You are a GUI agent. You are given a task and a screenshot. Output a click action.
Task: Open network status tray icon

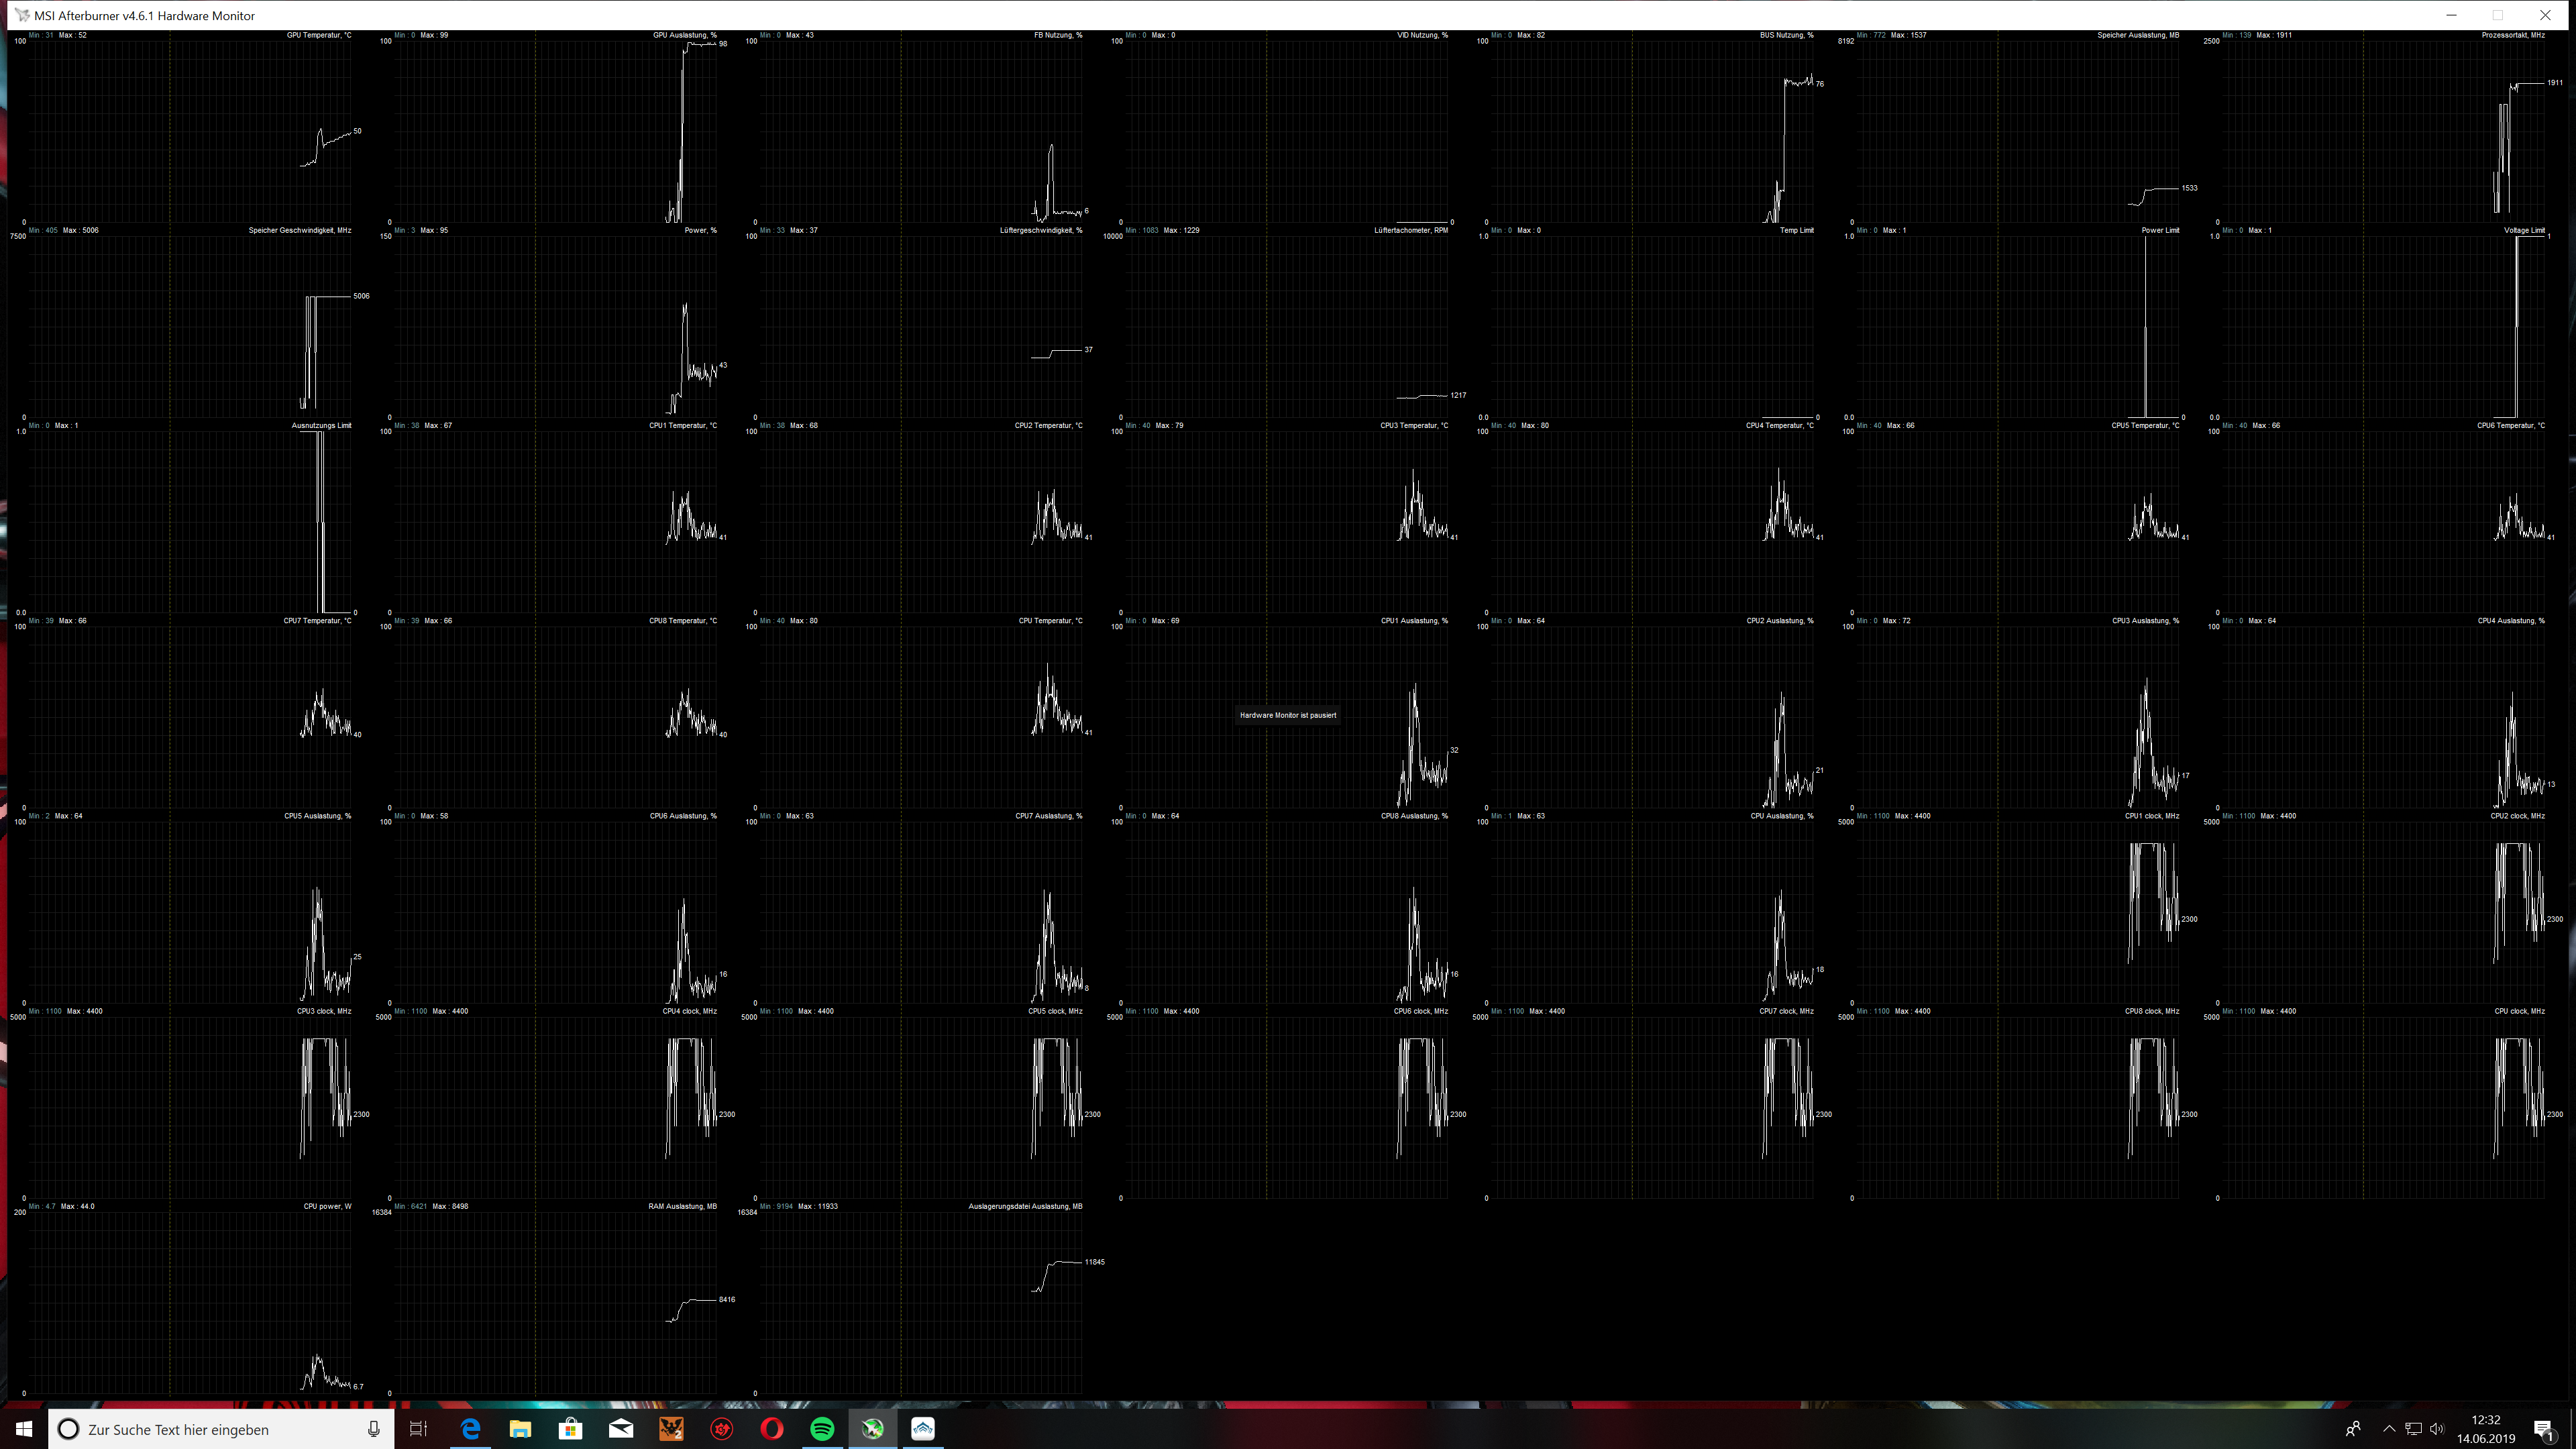(x=2413, y=1429)
